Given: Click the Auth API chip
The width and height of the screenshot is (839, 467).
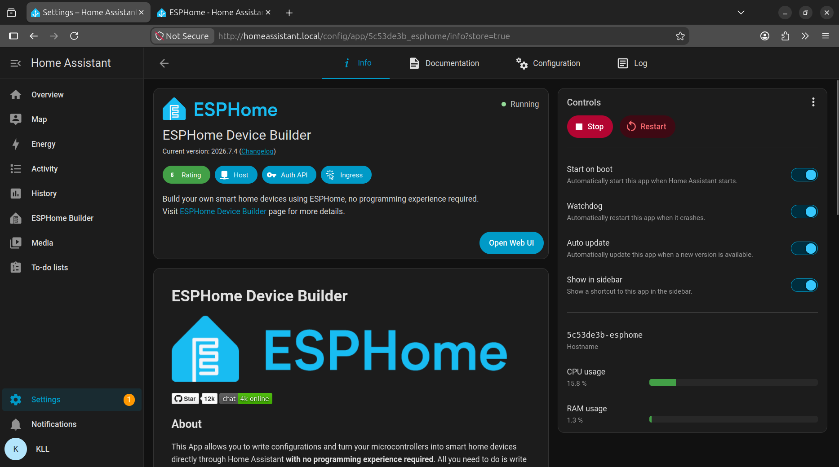Looking at the screenshot, I should tap(289, 175).
